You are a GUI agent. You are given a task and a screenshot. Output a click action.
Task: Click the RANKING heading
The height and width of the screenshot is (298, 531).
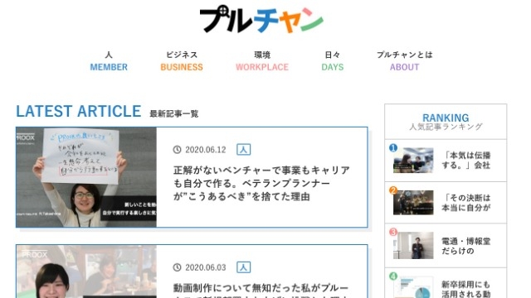pos(446,118)
